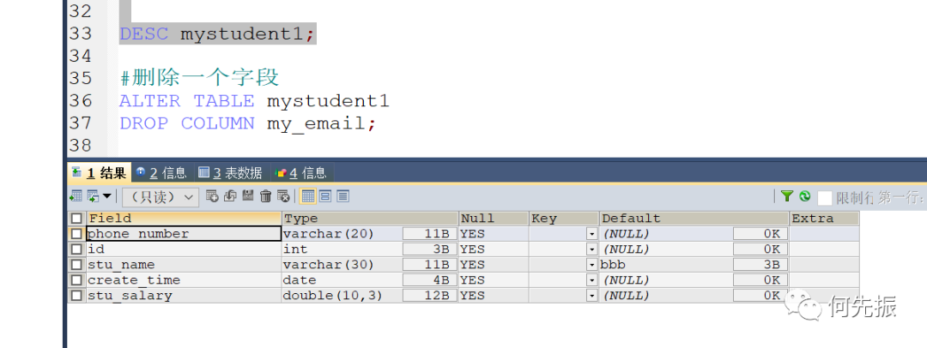Click the Key column header

pyautogui.click(x=564, y=219)
